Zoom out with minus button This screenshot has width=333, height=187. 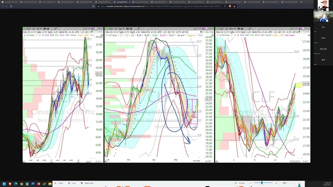click(250, 183)
